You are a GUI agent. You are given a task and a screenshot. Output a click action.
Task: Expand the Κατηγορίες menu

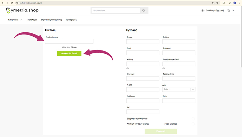point(15,20)
